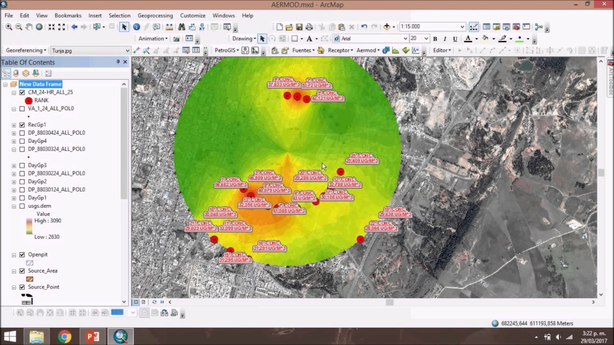The image size is (614, 345).
Task: Open the Bookmarks menu
Action: (68, 15)
